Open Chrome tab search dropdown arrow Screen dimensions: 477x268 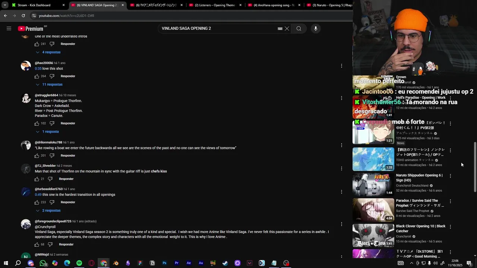pos(5,5)
